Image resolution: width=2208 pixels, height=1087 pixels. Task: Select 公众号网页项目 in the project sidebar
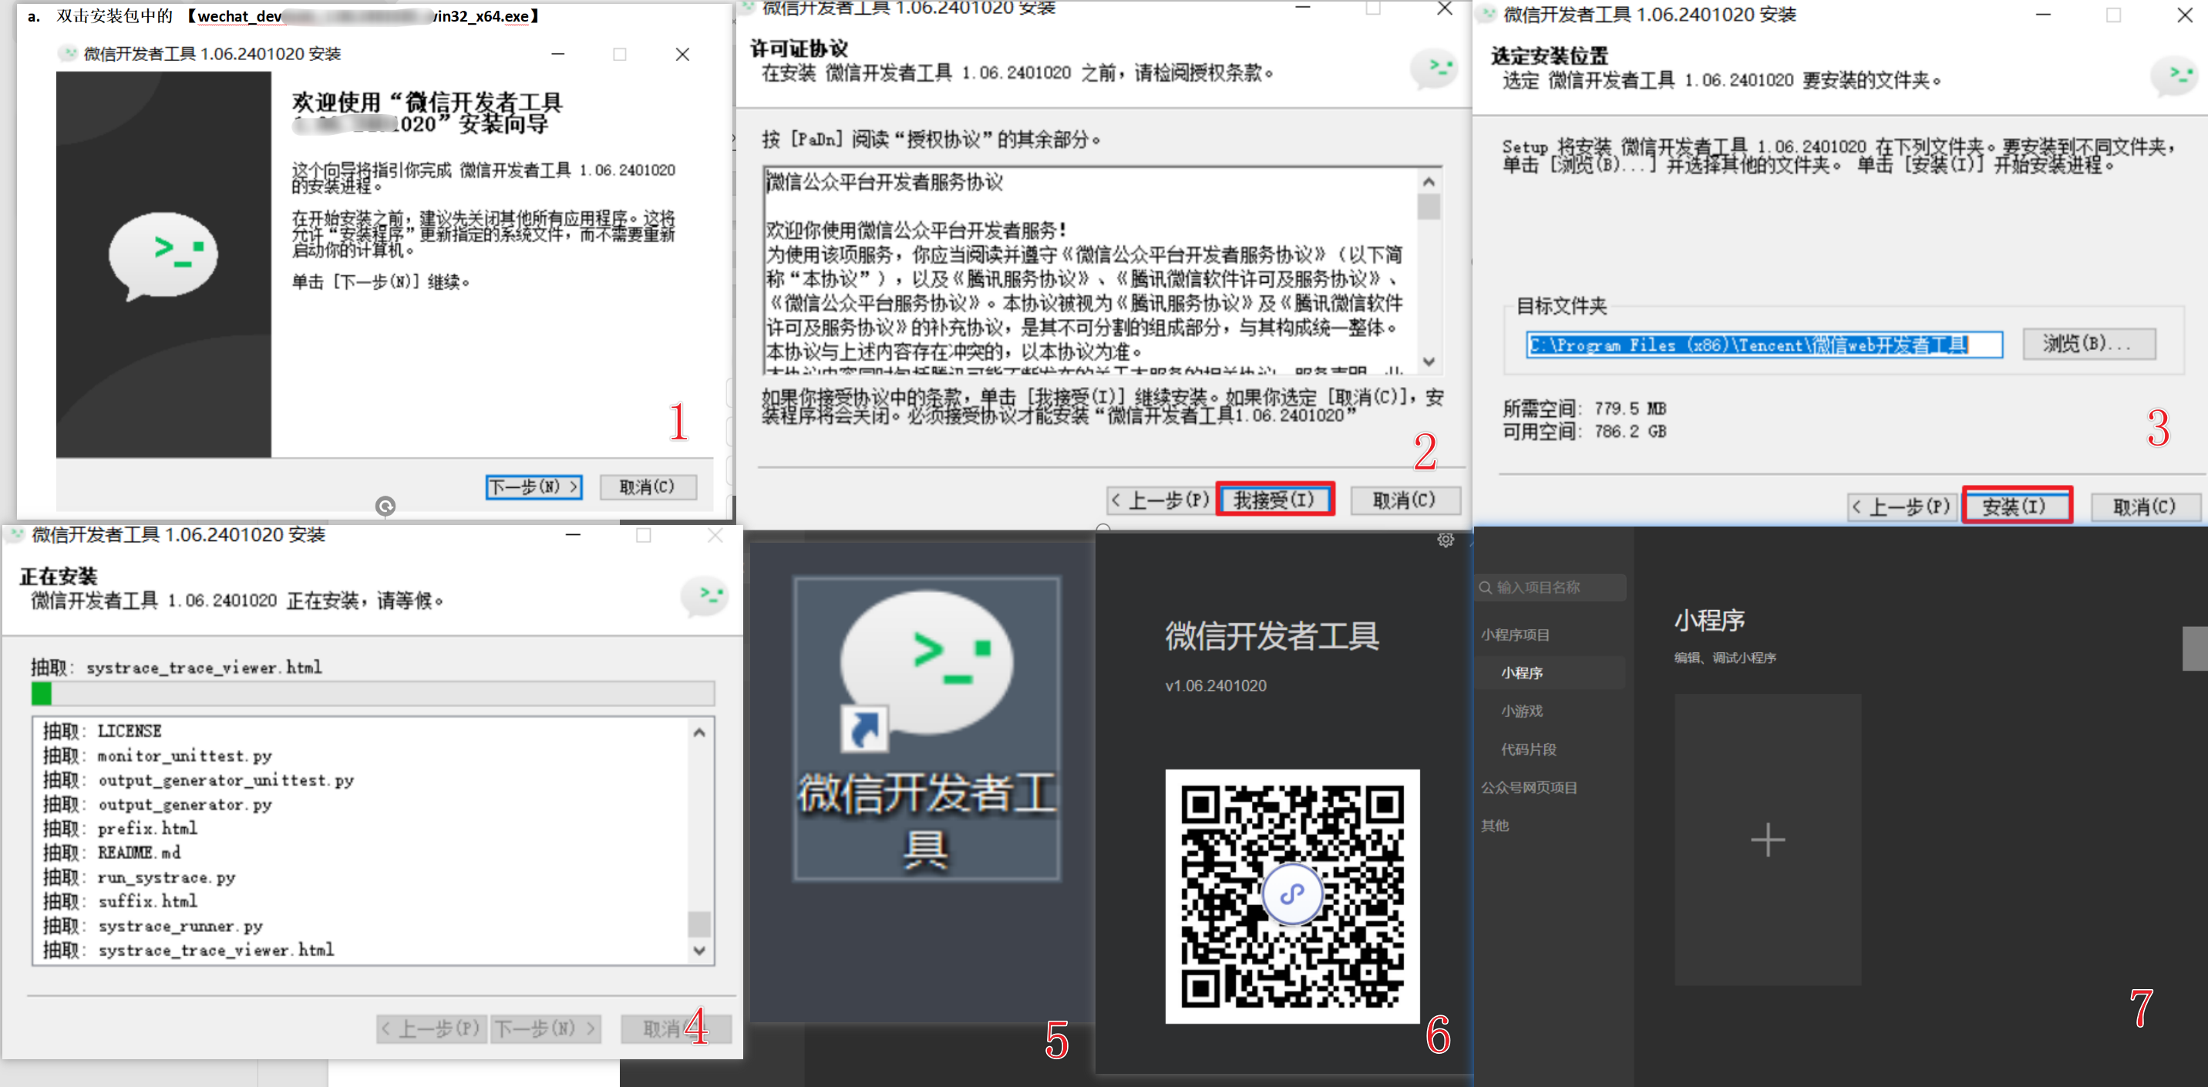coord(1529,787)
